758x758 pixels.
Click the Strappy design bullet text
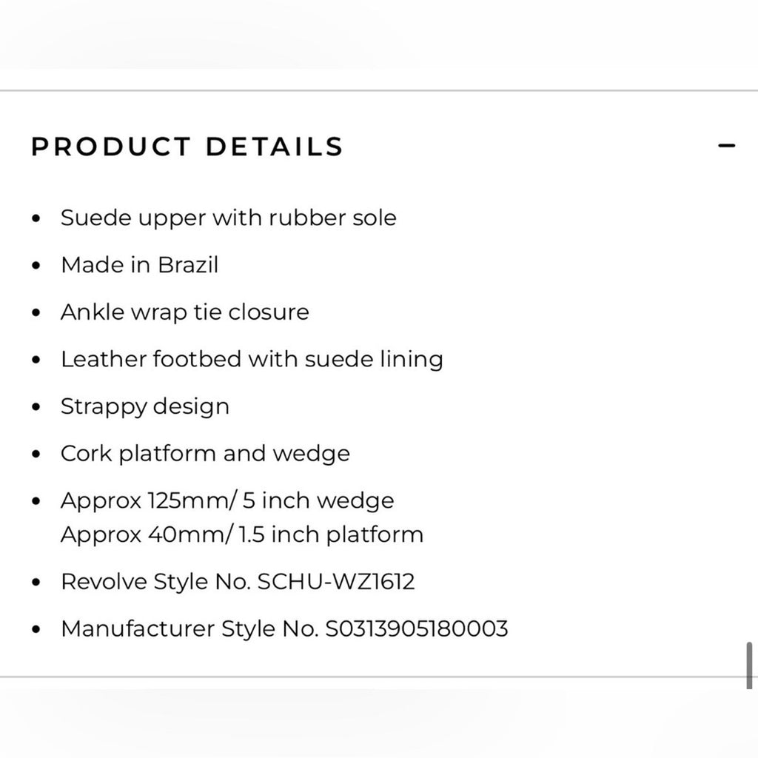(145, 406)
